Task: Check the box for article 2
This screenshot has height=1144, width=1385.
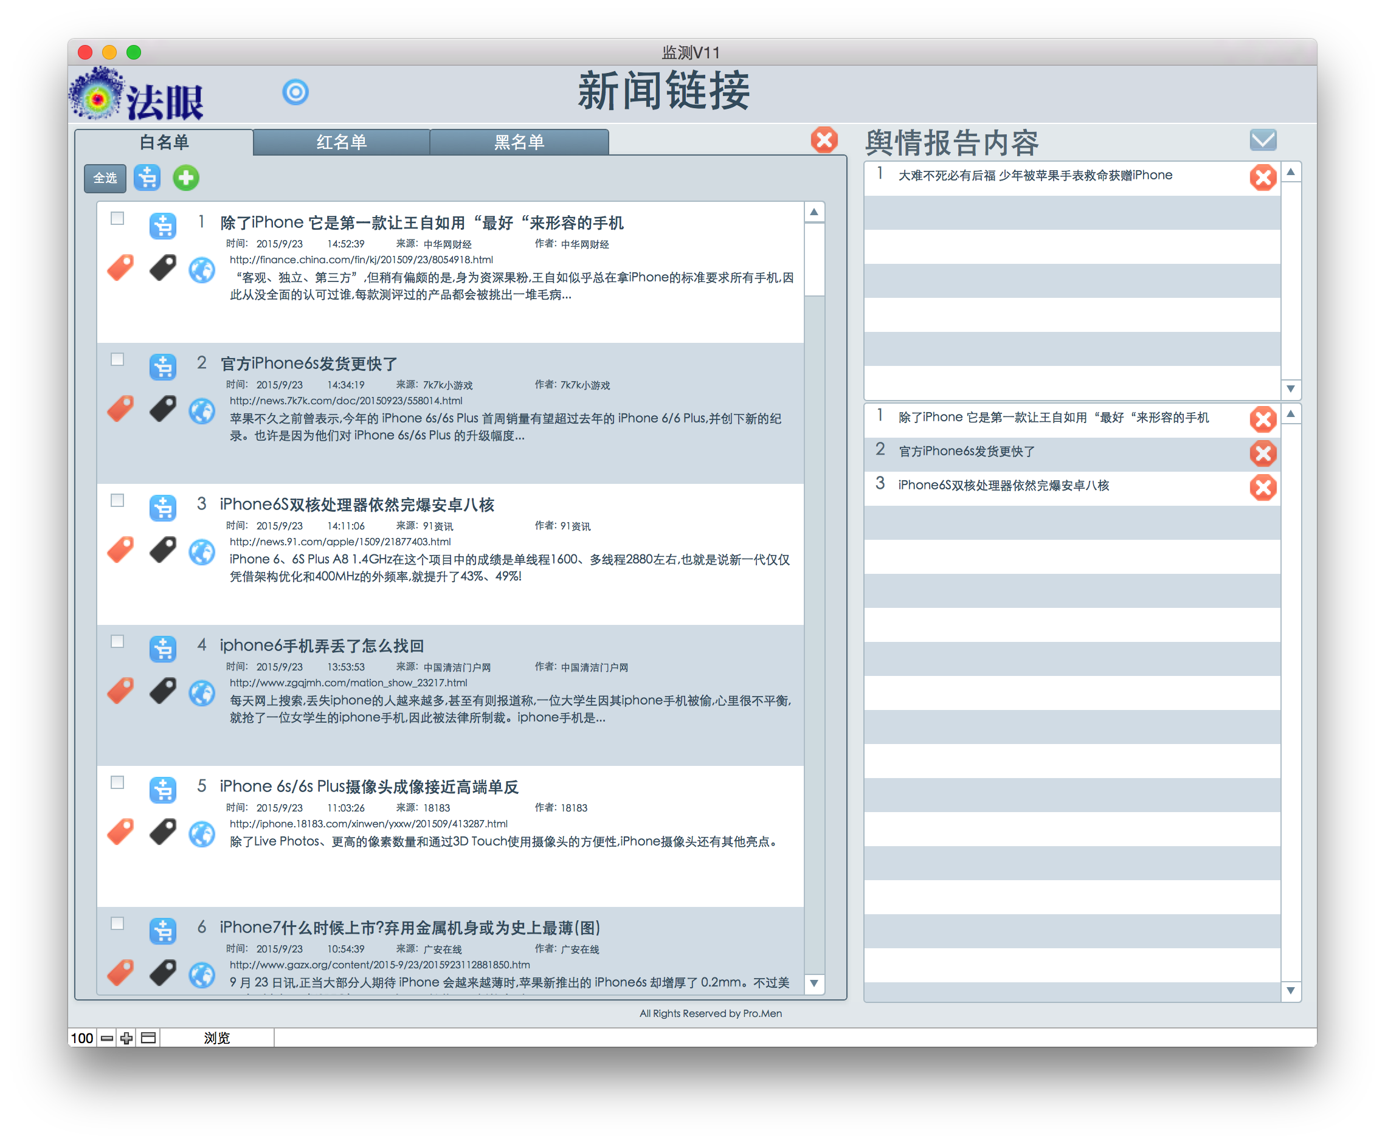Action: [117, 359]
